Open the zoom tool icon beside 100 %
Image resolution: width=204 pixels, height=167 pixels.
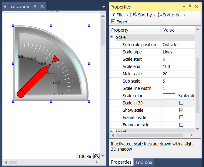(97, 156)
